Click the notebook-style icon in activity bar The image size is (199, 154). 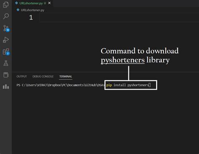click(6, 75)
